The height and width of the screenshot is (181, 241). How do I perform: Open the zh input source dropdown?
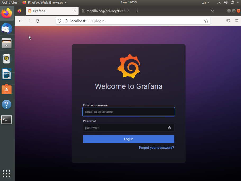tap(206, 2)
